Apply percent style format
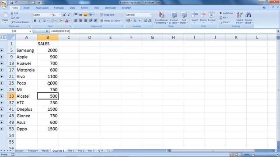This screenshot has height=157, width=280. 135,21
